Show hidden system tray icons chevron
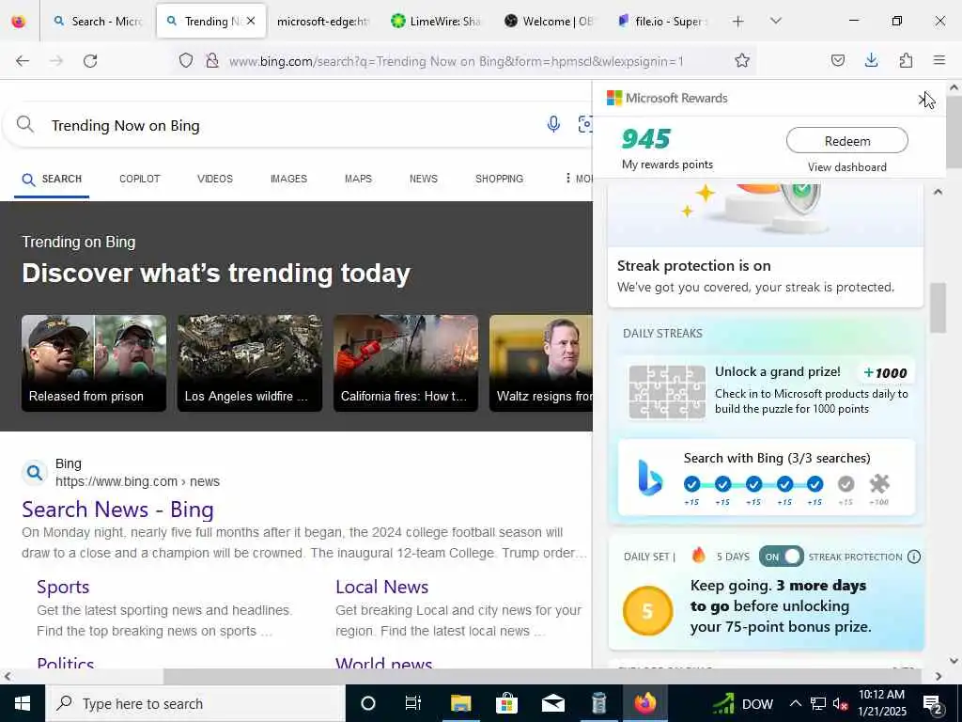This screenshot has height=722, width=962. 795,703
